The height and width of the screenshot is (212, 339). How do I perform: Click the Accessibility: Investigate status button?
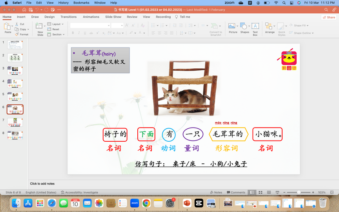pyautogui.click(x=80, y=192)
